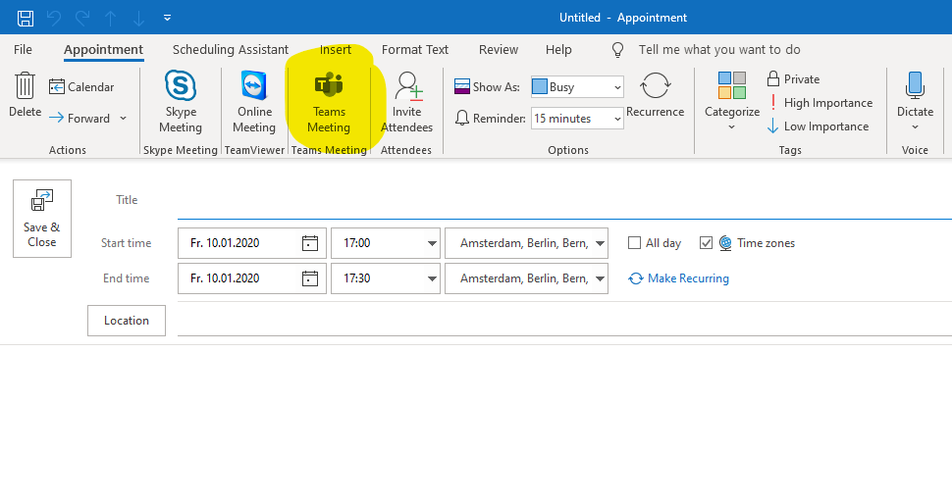Expand the Dictate language dropdown arrow
Screen dimensions: 952x504
pyautogui.click(x=915, y=127)
